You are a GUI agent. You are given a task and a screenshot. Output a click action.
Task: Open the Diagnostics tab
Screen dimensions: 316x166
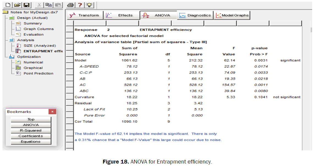[195, 15]
